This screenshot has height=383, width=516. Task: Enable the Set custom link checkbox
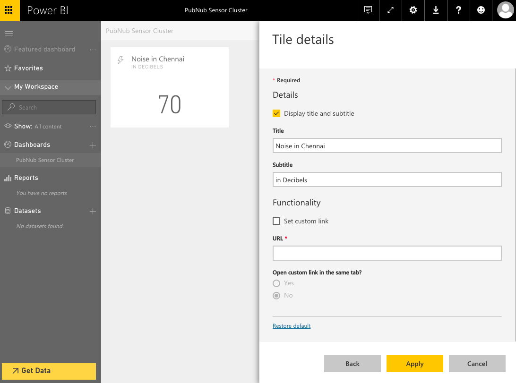click(277, 221)
